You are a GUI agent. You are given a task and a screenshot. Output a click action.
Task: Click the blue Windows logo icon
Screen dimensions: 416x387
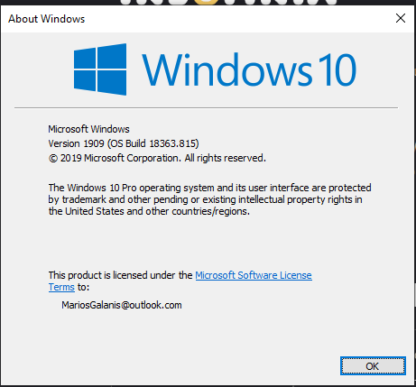point(100,69)
